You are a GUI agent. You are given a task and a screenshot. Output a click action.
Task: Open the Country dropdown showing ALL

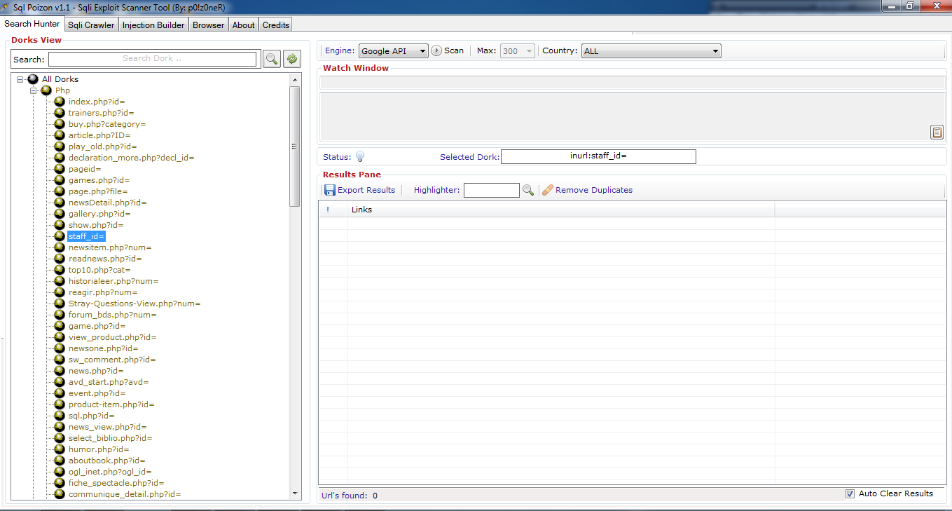(x=651, y=51)
